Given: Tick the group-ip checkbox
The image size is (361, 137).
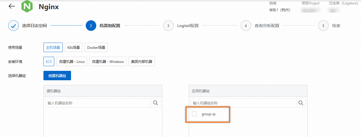Looking at the screenshot, I should coord(194,114).
